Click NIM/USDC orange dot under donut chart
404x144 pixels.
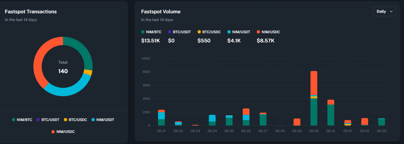click(x=53, y=132)
